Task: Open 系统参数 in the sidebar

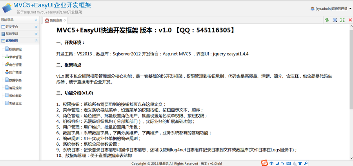Action: 15,96
